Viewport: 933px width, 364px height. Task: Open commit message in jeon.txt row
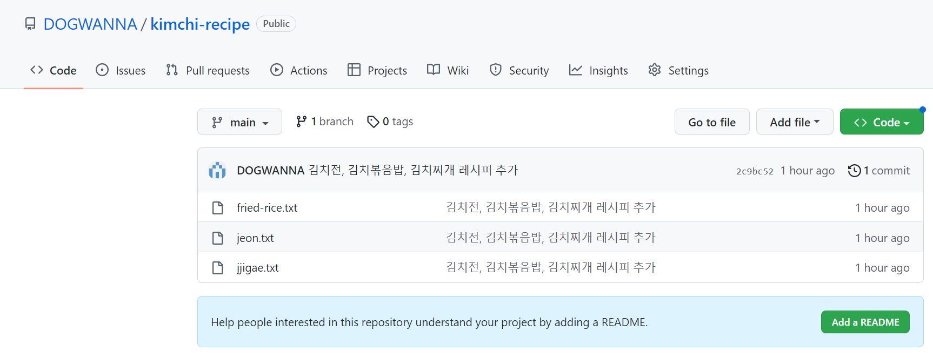coord(551,238)
